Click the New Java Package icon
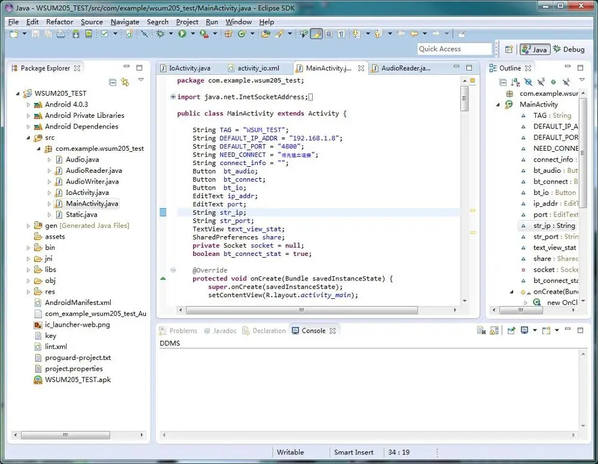The width and height of the screenshot is (598, 464). pyautogui.click(x=228, y=34)
